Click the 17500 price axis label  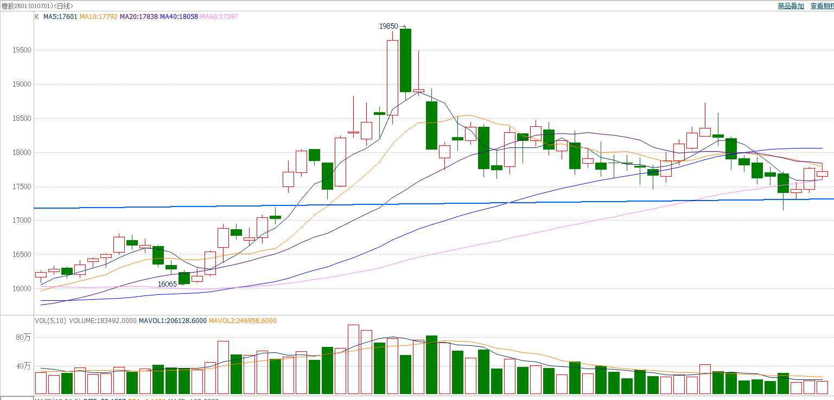[x=22, y=187]
